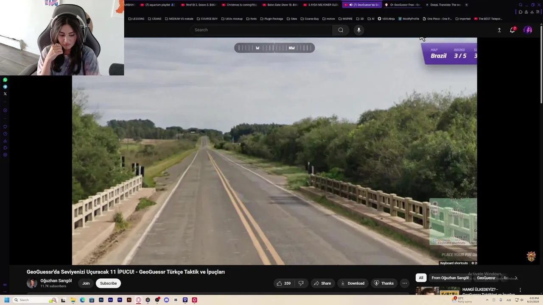
Task: Open Telegram in the Opera sidebar
Action: pyautogui.click(x=5, y=86)
